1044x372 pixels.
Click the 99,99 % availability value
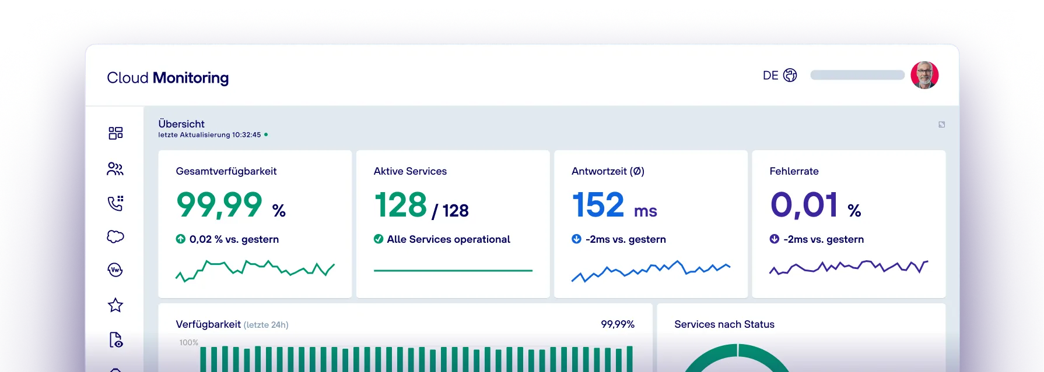231,205
